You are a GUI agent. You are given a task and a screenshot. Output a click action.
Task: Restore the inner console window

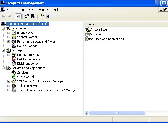[x=166, y=10]
